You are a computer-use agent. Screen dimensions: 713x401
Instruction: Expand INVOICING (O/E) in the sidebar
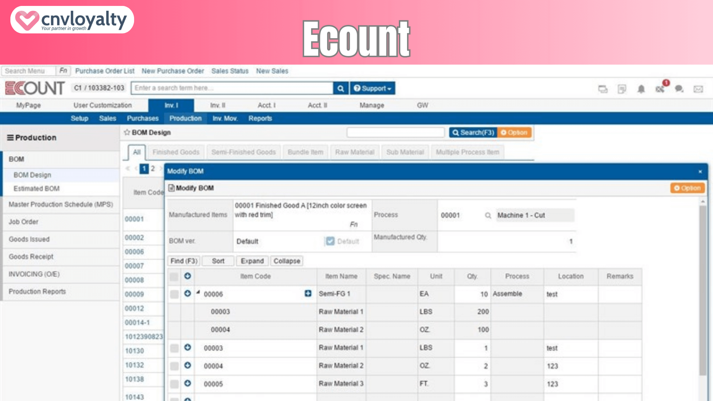[60, 274]
